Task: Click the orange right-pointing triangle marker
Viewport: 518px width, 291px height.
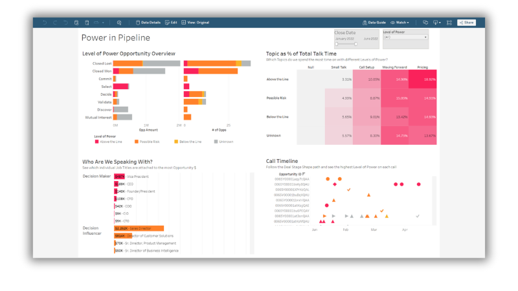Action: pos(324,216)
